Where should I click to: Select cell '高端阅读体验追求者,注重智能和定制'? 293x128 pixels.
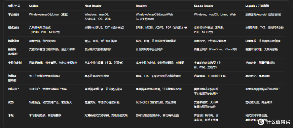point(159,89)
